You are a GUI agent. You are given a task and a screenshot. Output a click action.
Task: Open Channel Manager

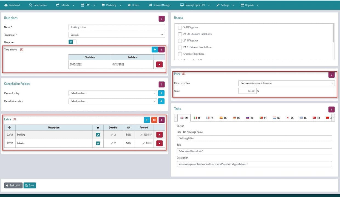coord(160,5)
